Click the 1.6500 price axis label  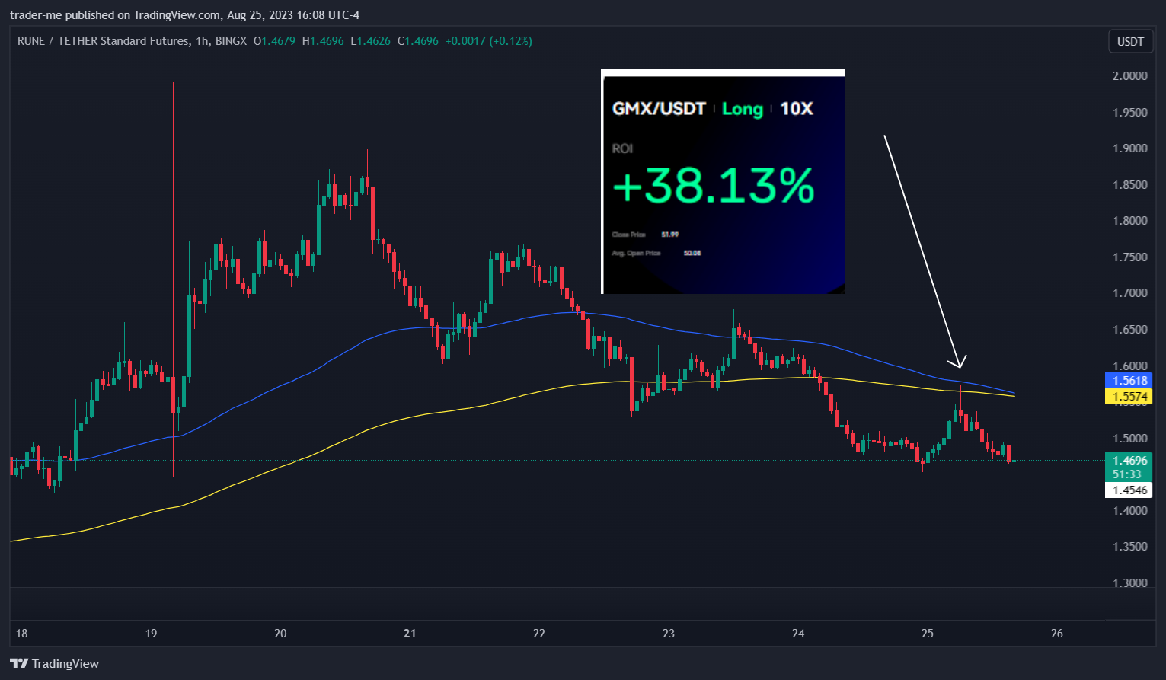pyautogui.click(x=1130, y=329)
